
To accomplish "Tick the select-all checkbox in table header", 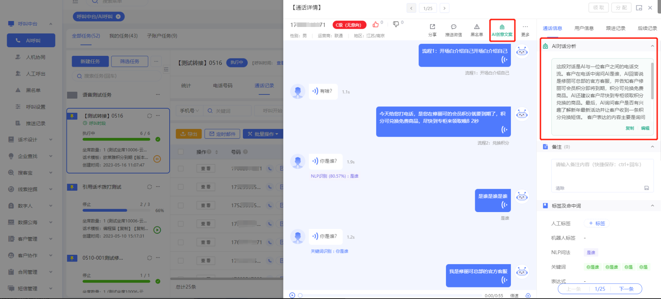I will (x=181, y=152).
